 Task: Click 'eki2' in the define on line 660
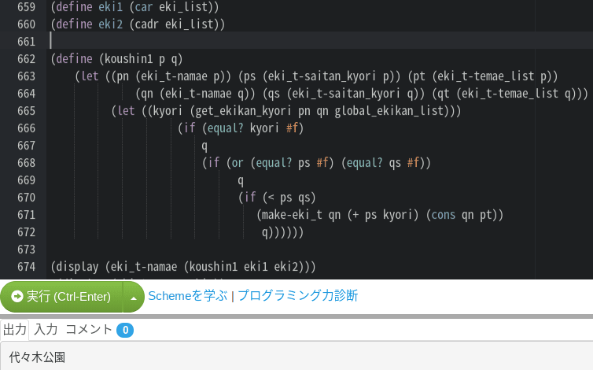[x=110, y=24]
